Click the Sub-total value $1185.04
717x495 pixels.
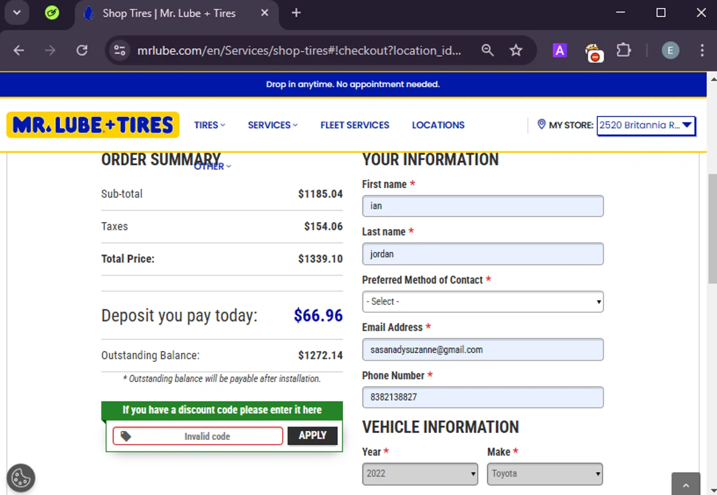[320, 194]
